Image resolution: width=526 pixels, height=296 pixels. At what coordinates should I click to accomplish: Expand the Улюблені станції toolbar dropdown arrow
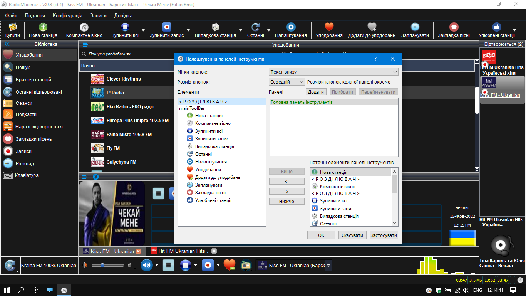pos(514,30)
